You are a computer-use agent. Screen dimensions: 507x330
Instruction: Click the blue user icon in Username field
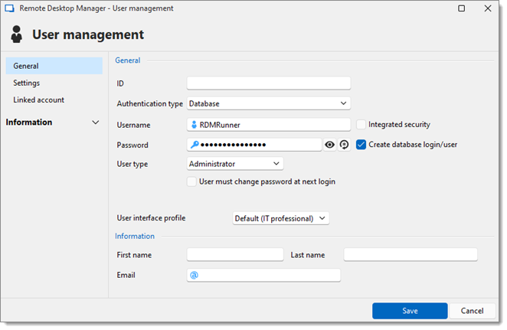pyautogui.click(x=194, y=125)
